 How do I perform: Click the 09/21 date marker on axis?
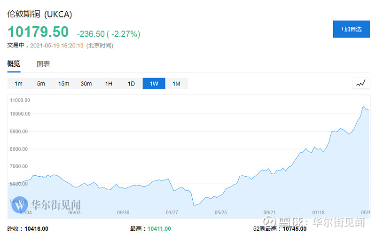point(269,212)
